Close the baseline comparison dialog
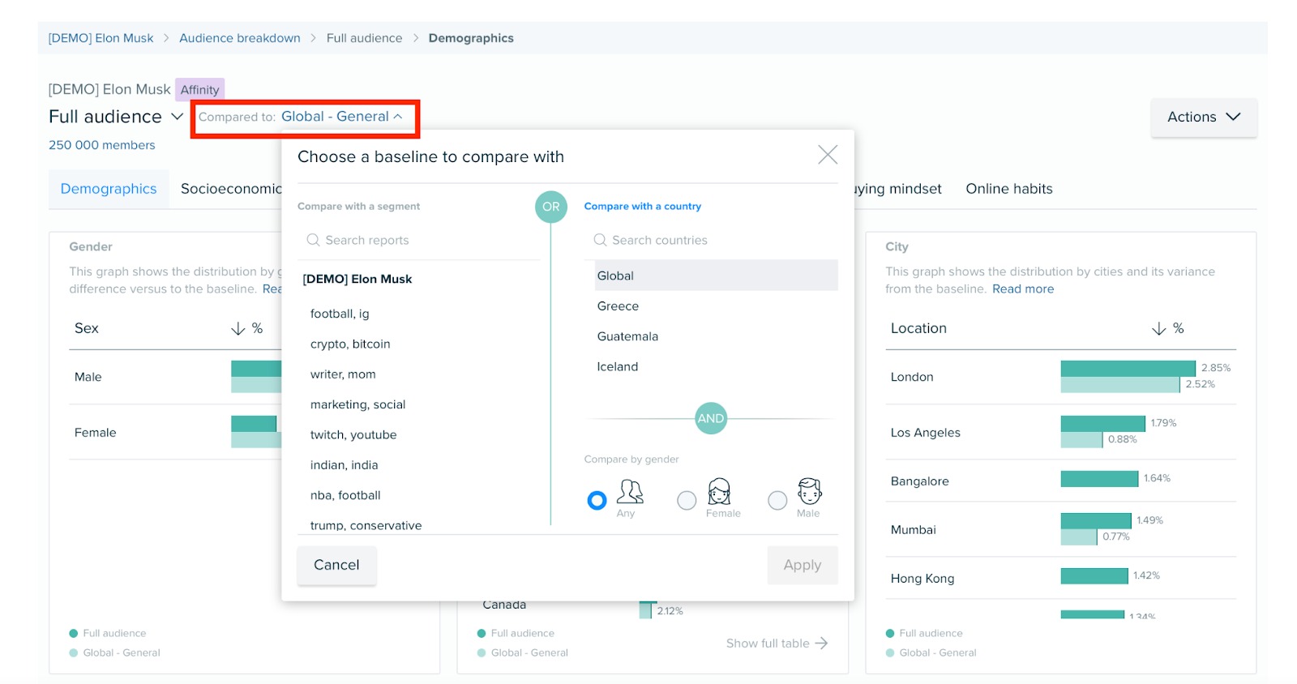Screen dimensions: 1297x684 click(x=828, y=155)
